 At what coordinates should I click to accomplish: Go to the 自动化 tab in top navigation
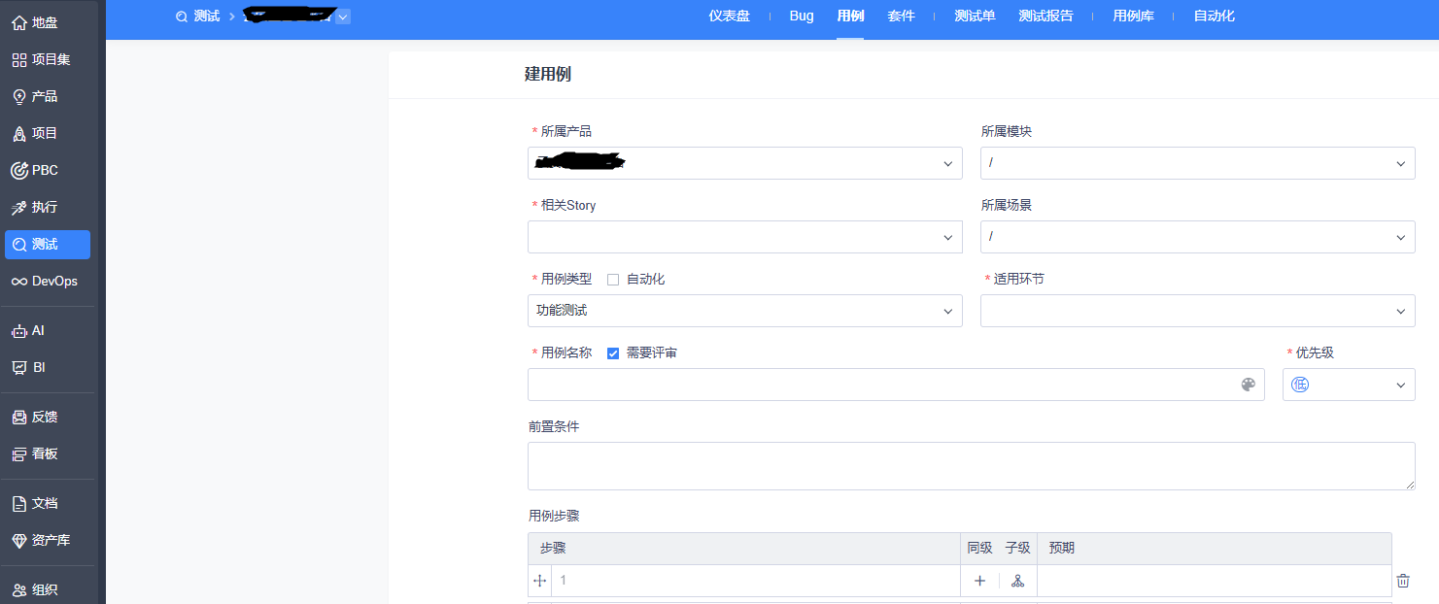(1214, 17)
